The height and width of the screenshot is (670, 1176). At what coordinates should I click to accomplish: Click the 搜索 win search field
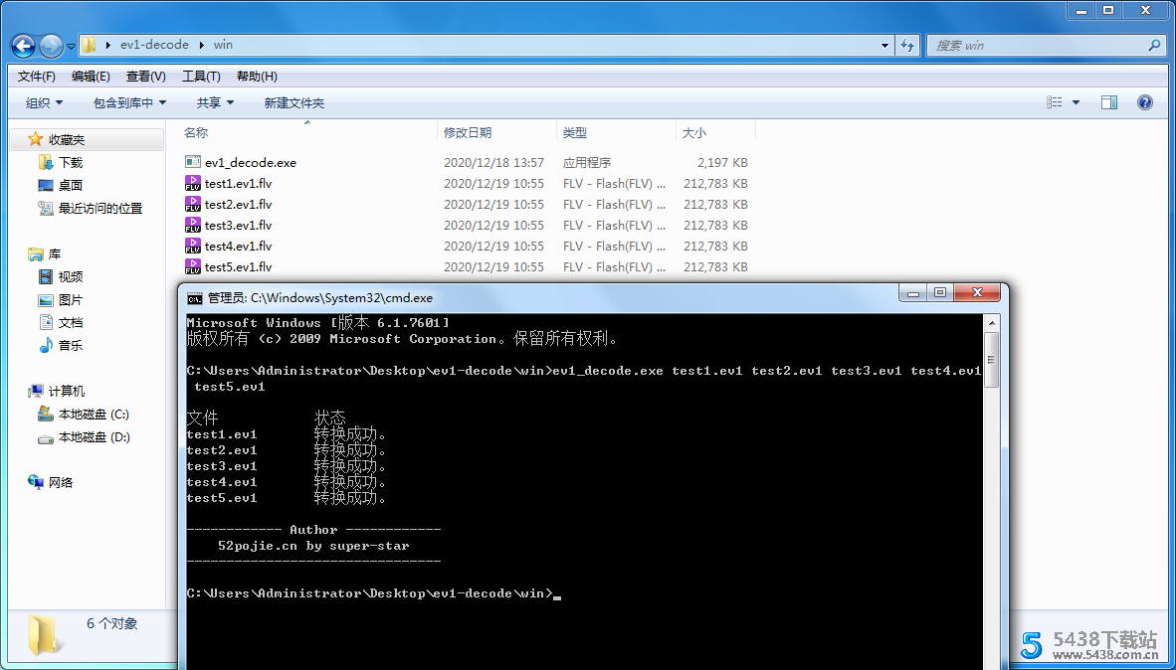click(1038, 45)
